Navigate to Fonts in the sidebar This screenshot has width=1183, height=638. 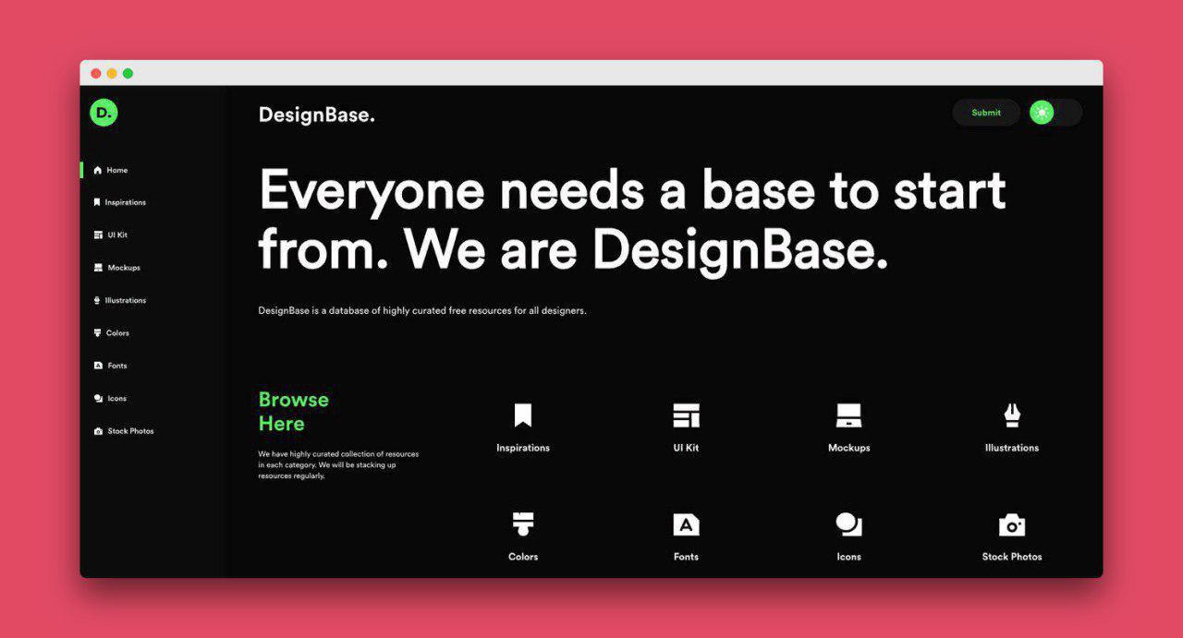tap(111, 366)
